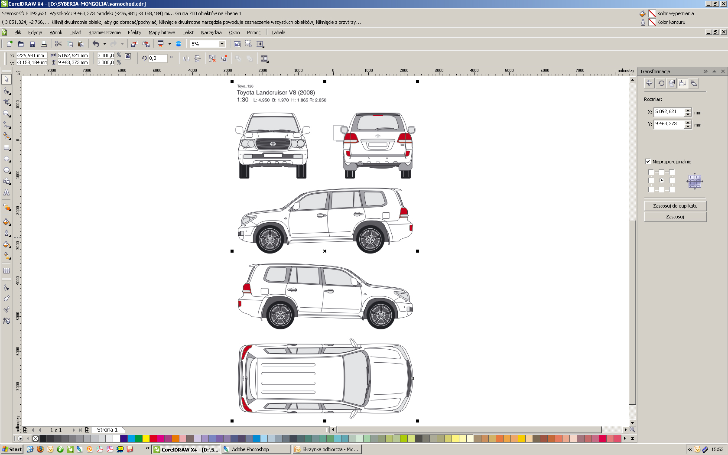Select the Pick tool in the toolbox
Screen dimensions: 728x455
coord(6,79)
